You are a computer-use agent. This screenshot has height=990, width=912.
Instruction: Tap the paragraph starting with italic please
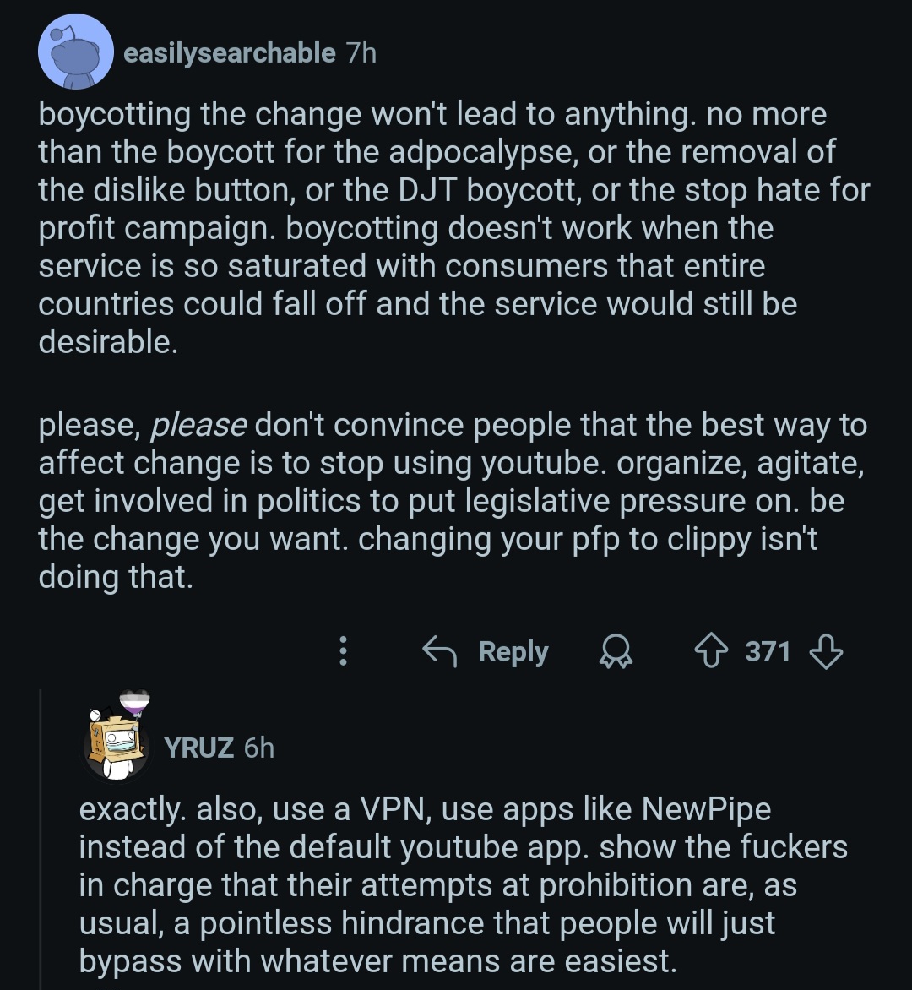click(x=453, y=501)
